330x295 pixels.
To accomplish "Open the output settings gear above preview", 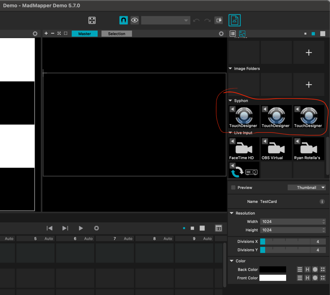I will 221,34.
